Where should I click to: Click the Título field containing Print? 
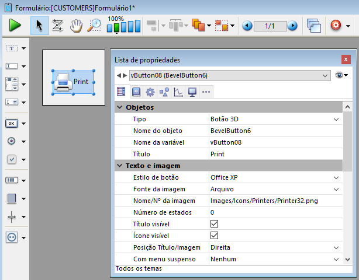coord(272,154)
